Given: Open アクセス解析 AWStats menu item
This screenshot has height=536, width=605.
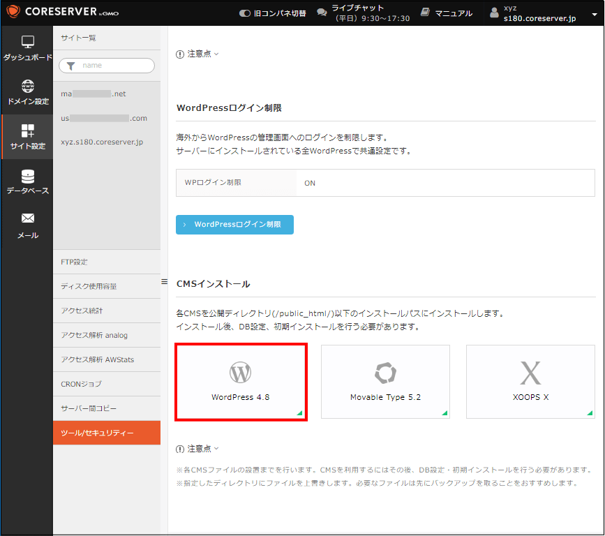Looking at the screenshot, I should [107, 359].
